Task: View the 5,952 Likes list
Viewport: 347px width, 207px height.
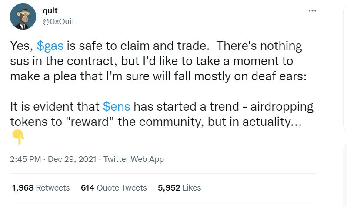Action: coord(180,188)
